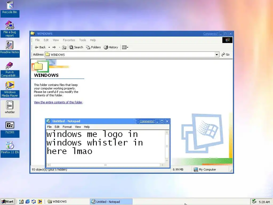This screenshot has width=273, height=205.
Task: Open the History pane button
Action: pos(111,47)
